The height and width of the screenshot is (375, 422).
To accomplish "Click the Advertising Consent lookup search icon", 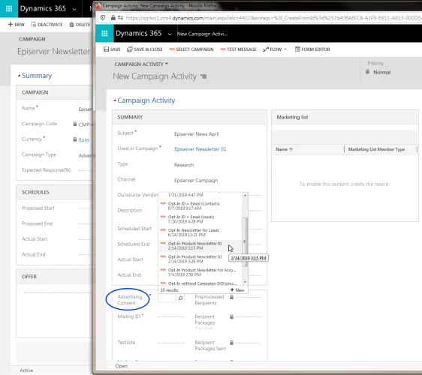I will [x=180, y=298].
